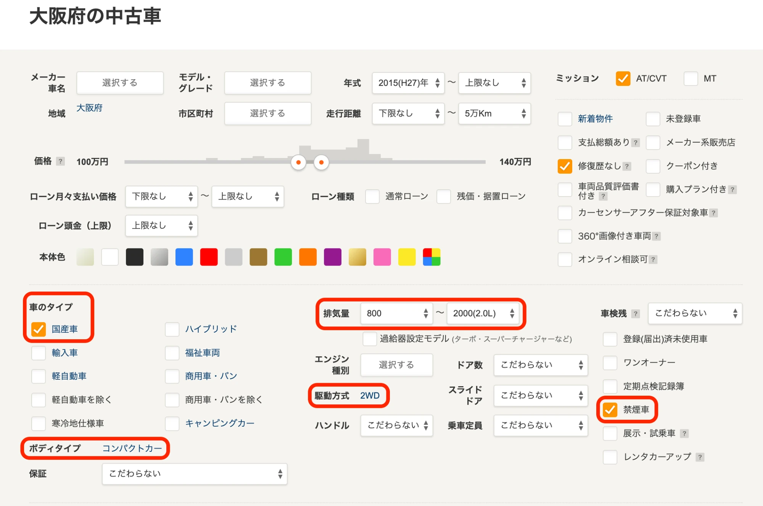This screenshot has height=506, width=763.
Task: Check the 未登録車 checkbox
Action: (653, 119)
